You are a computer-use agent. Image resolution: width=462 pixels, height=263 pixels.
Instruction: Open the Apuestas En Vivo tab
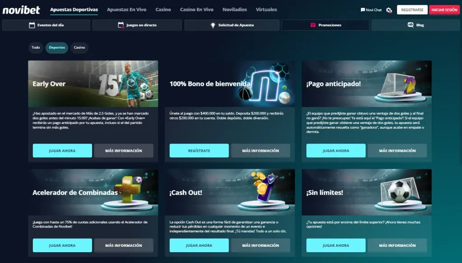(127, 9)
